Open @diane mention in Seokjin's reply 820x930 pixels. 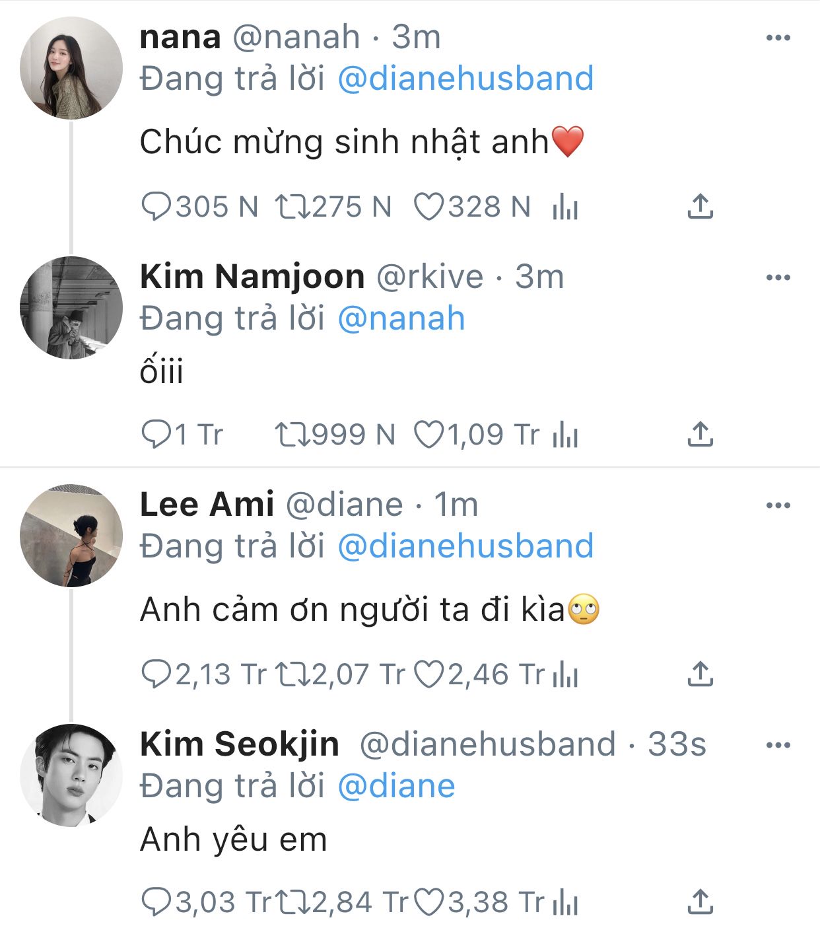[396, 787]
